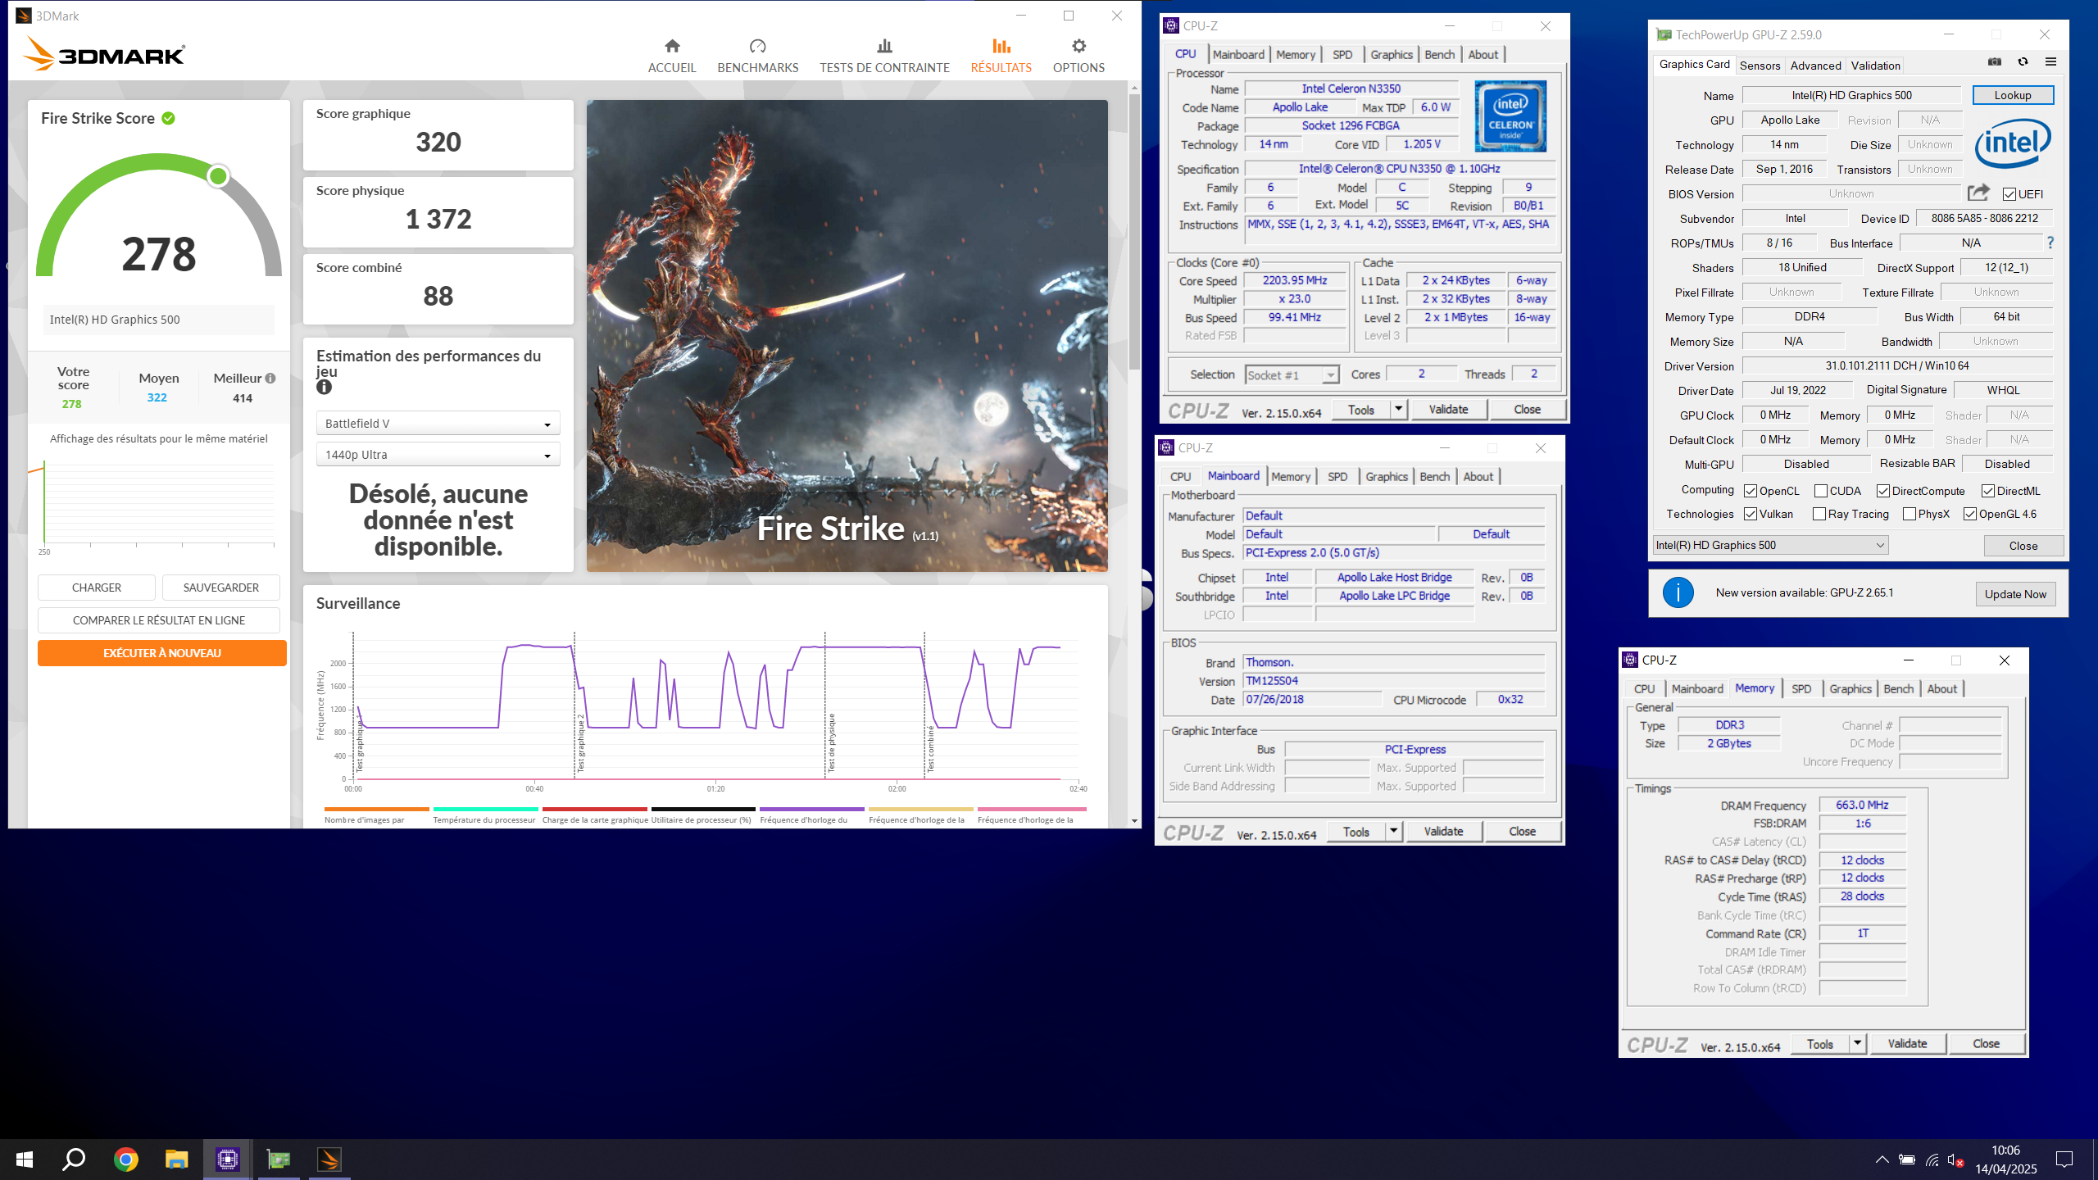The image size is (2098, 1180).
Task: Switch to the Sensors tab in GPU-Z
Action: tap(1760, 66)
